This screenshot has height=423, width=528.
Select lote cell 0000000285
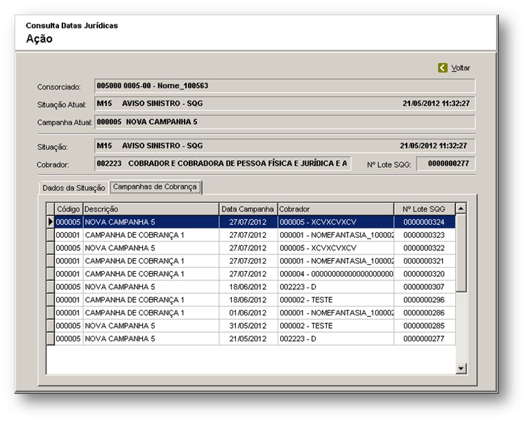point(425,326)
